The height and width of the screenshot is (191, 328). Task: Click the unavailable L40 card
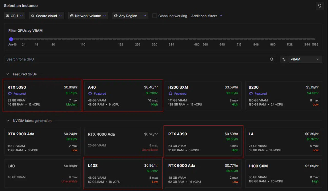(x=42, y=173)
